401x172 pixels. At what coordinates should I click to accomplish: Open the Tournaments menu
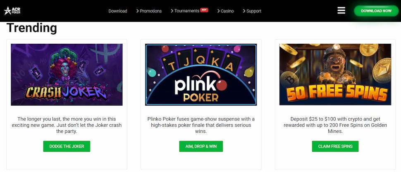pyautogui.click(x=186, y=11)
